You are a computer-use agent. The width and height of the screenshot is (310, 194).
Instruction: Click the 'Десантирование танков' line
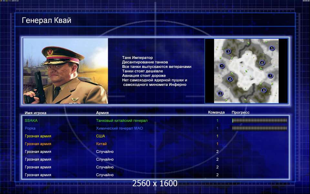[x=145, y=62]
